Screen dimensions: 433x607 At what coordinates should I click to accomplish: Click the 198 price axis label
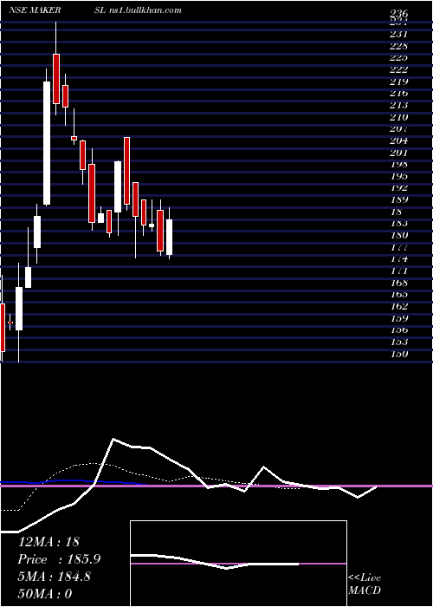pos(398,165)
